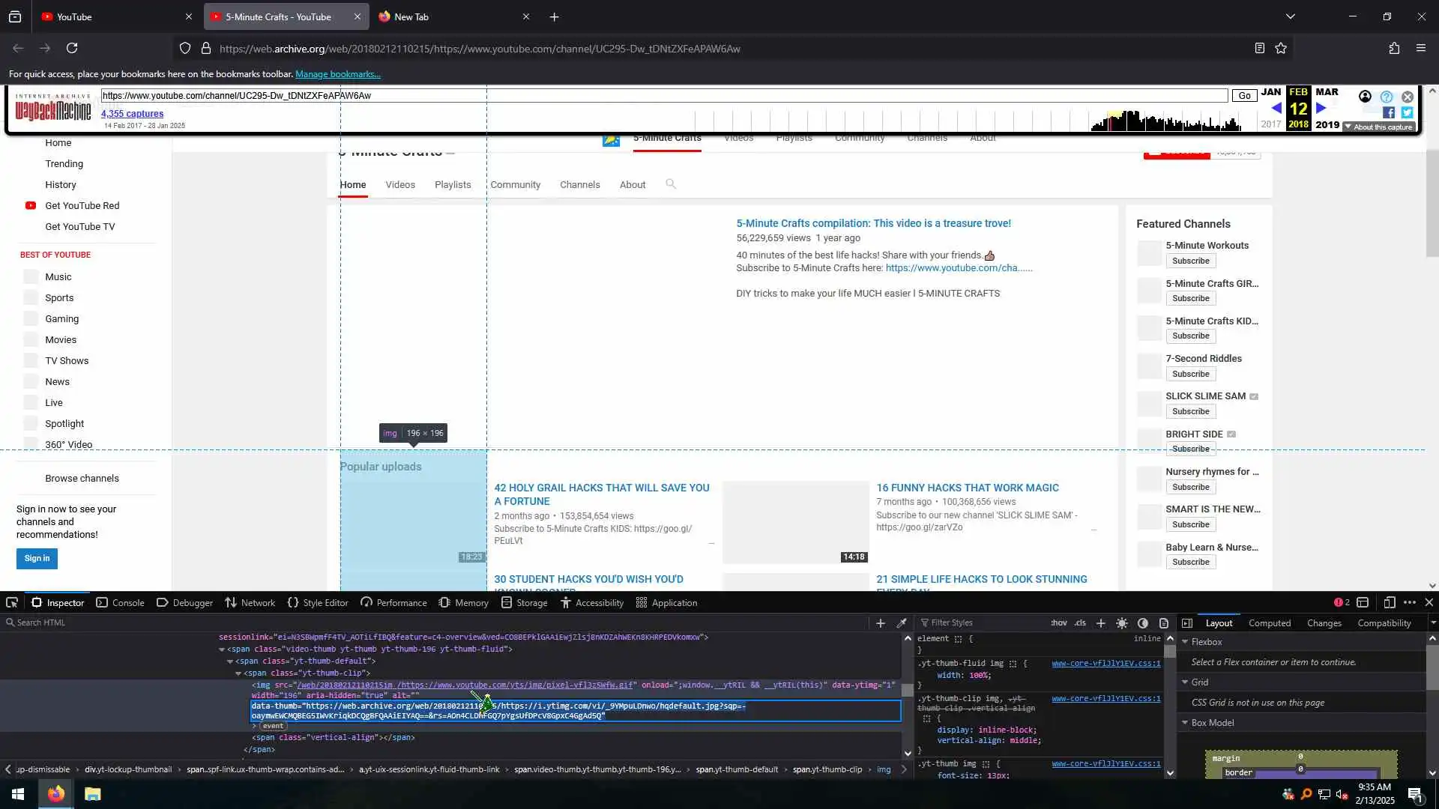The height and width of the screenshot is (809, 1439).
Task: Collapse span yt-thumb-default tree node
Action: [x=230, y=661]
